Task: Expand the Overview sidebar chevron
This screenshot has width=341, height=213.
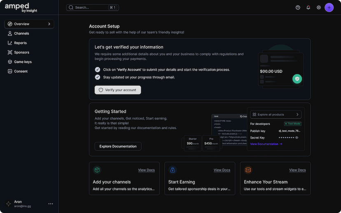Action: tap(49, 24)
